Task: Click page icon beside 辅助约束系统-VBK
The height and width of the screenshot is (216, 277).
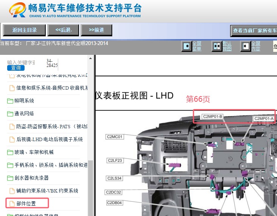Action: pyautogui.click(x=12, y=191)
